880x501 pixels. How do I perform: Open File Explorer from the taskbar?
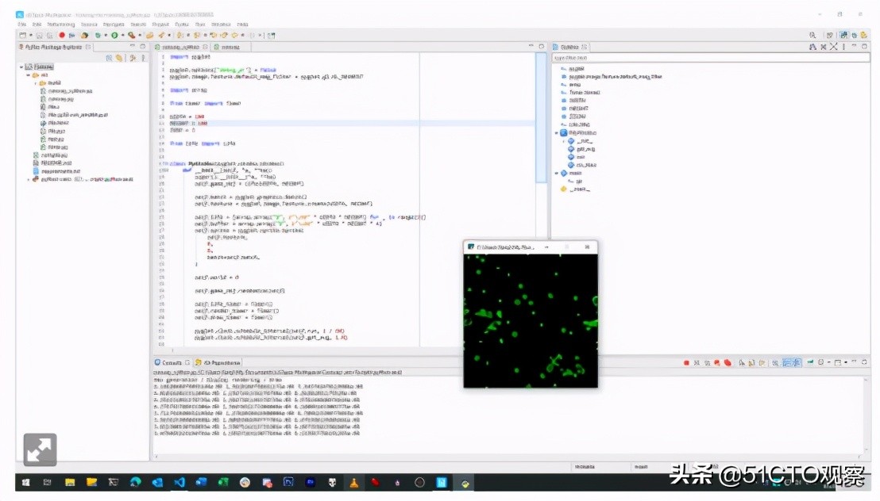pyautogui.click(x=70, y=483)
